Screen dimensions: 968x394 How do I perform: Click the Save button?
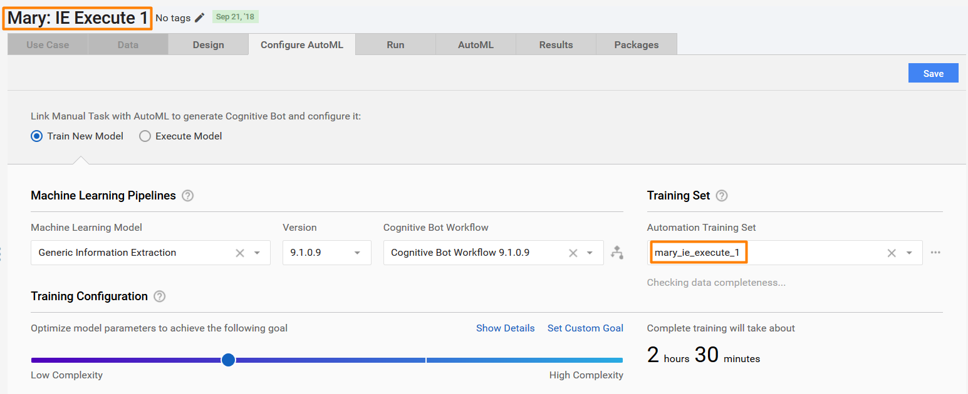[934, 73]
